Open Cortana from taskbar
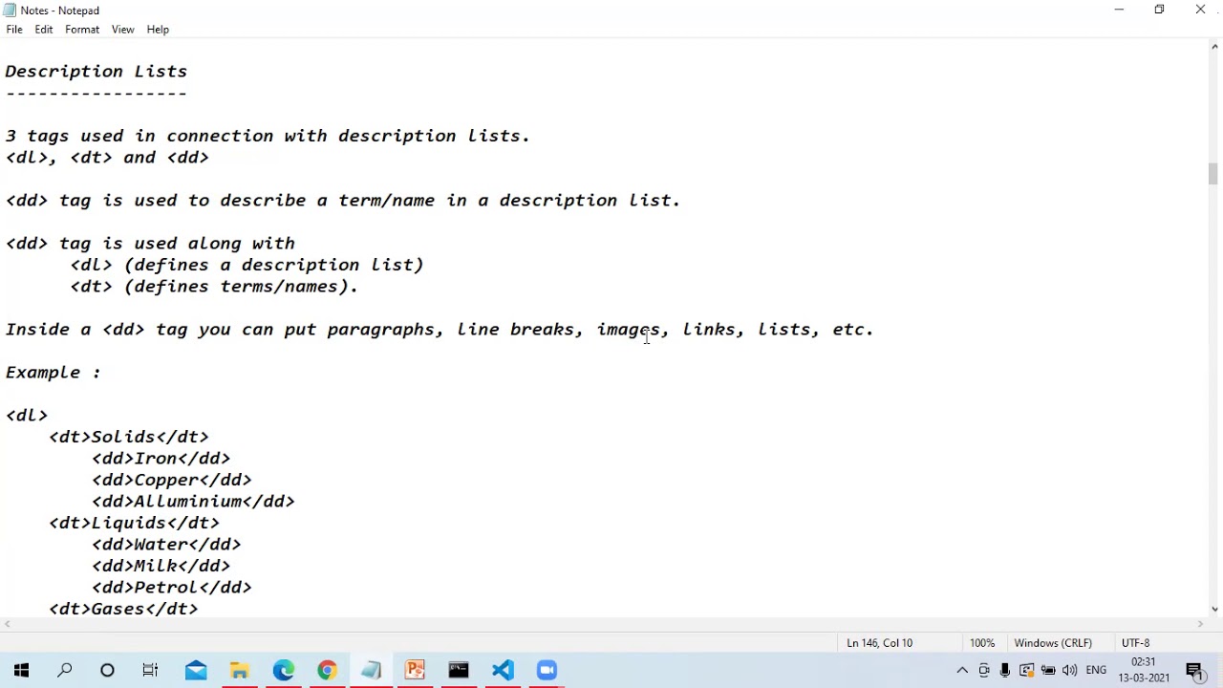 click(x=107, y=670)
